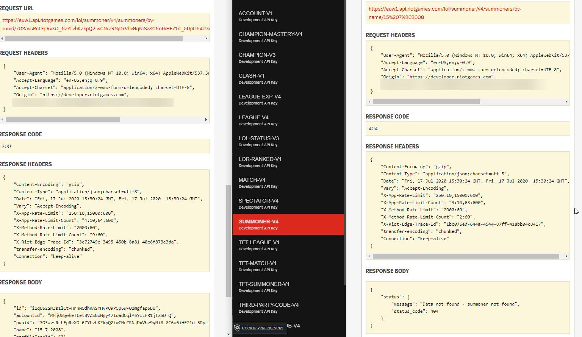This screenshot has height=337, width=582.
Task: Click the COOKIE PREFERENCES button
Action: pos(260,328)
